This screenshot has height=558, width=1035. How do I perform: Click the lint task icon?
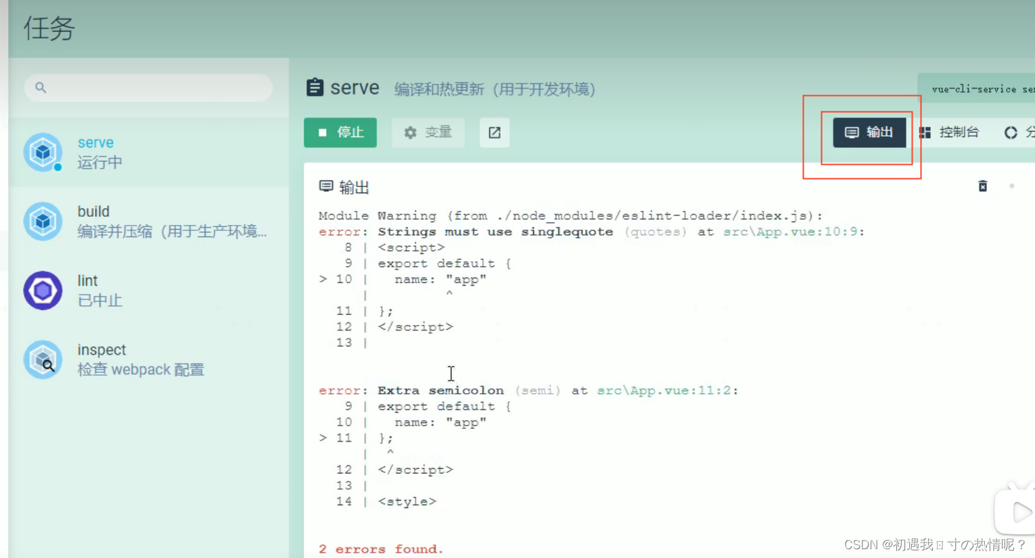[43, 290]
